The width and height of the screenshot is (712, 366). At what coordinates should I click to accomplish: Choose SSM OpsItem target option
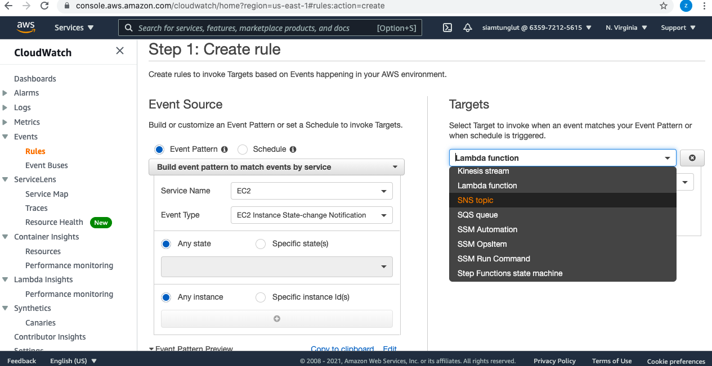click(x=563, y=244)
